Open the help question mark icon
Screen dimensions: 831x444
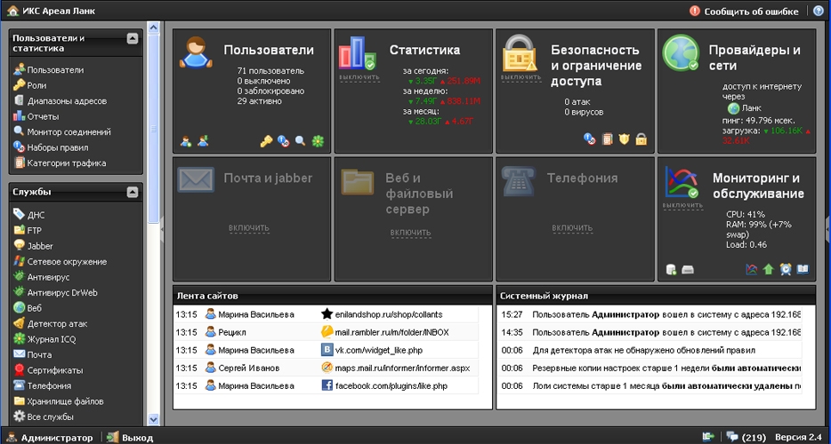tap(819, 11)
